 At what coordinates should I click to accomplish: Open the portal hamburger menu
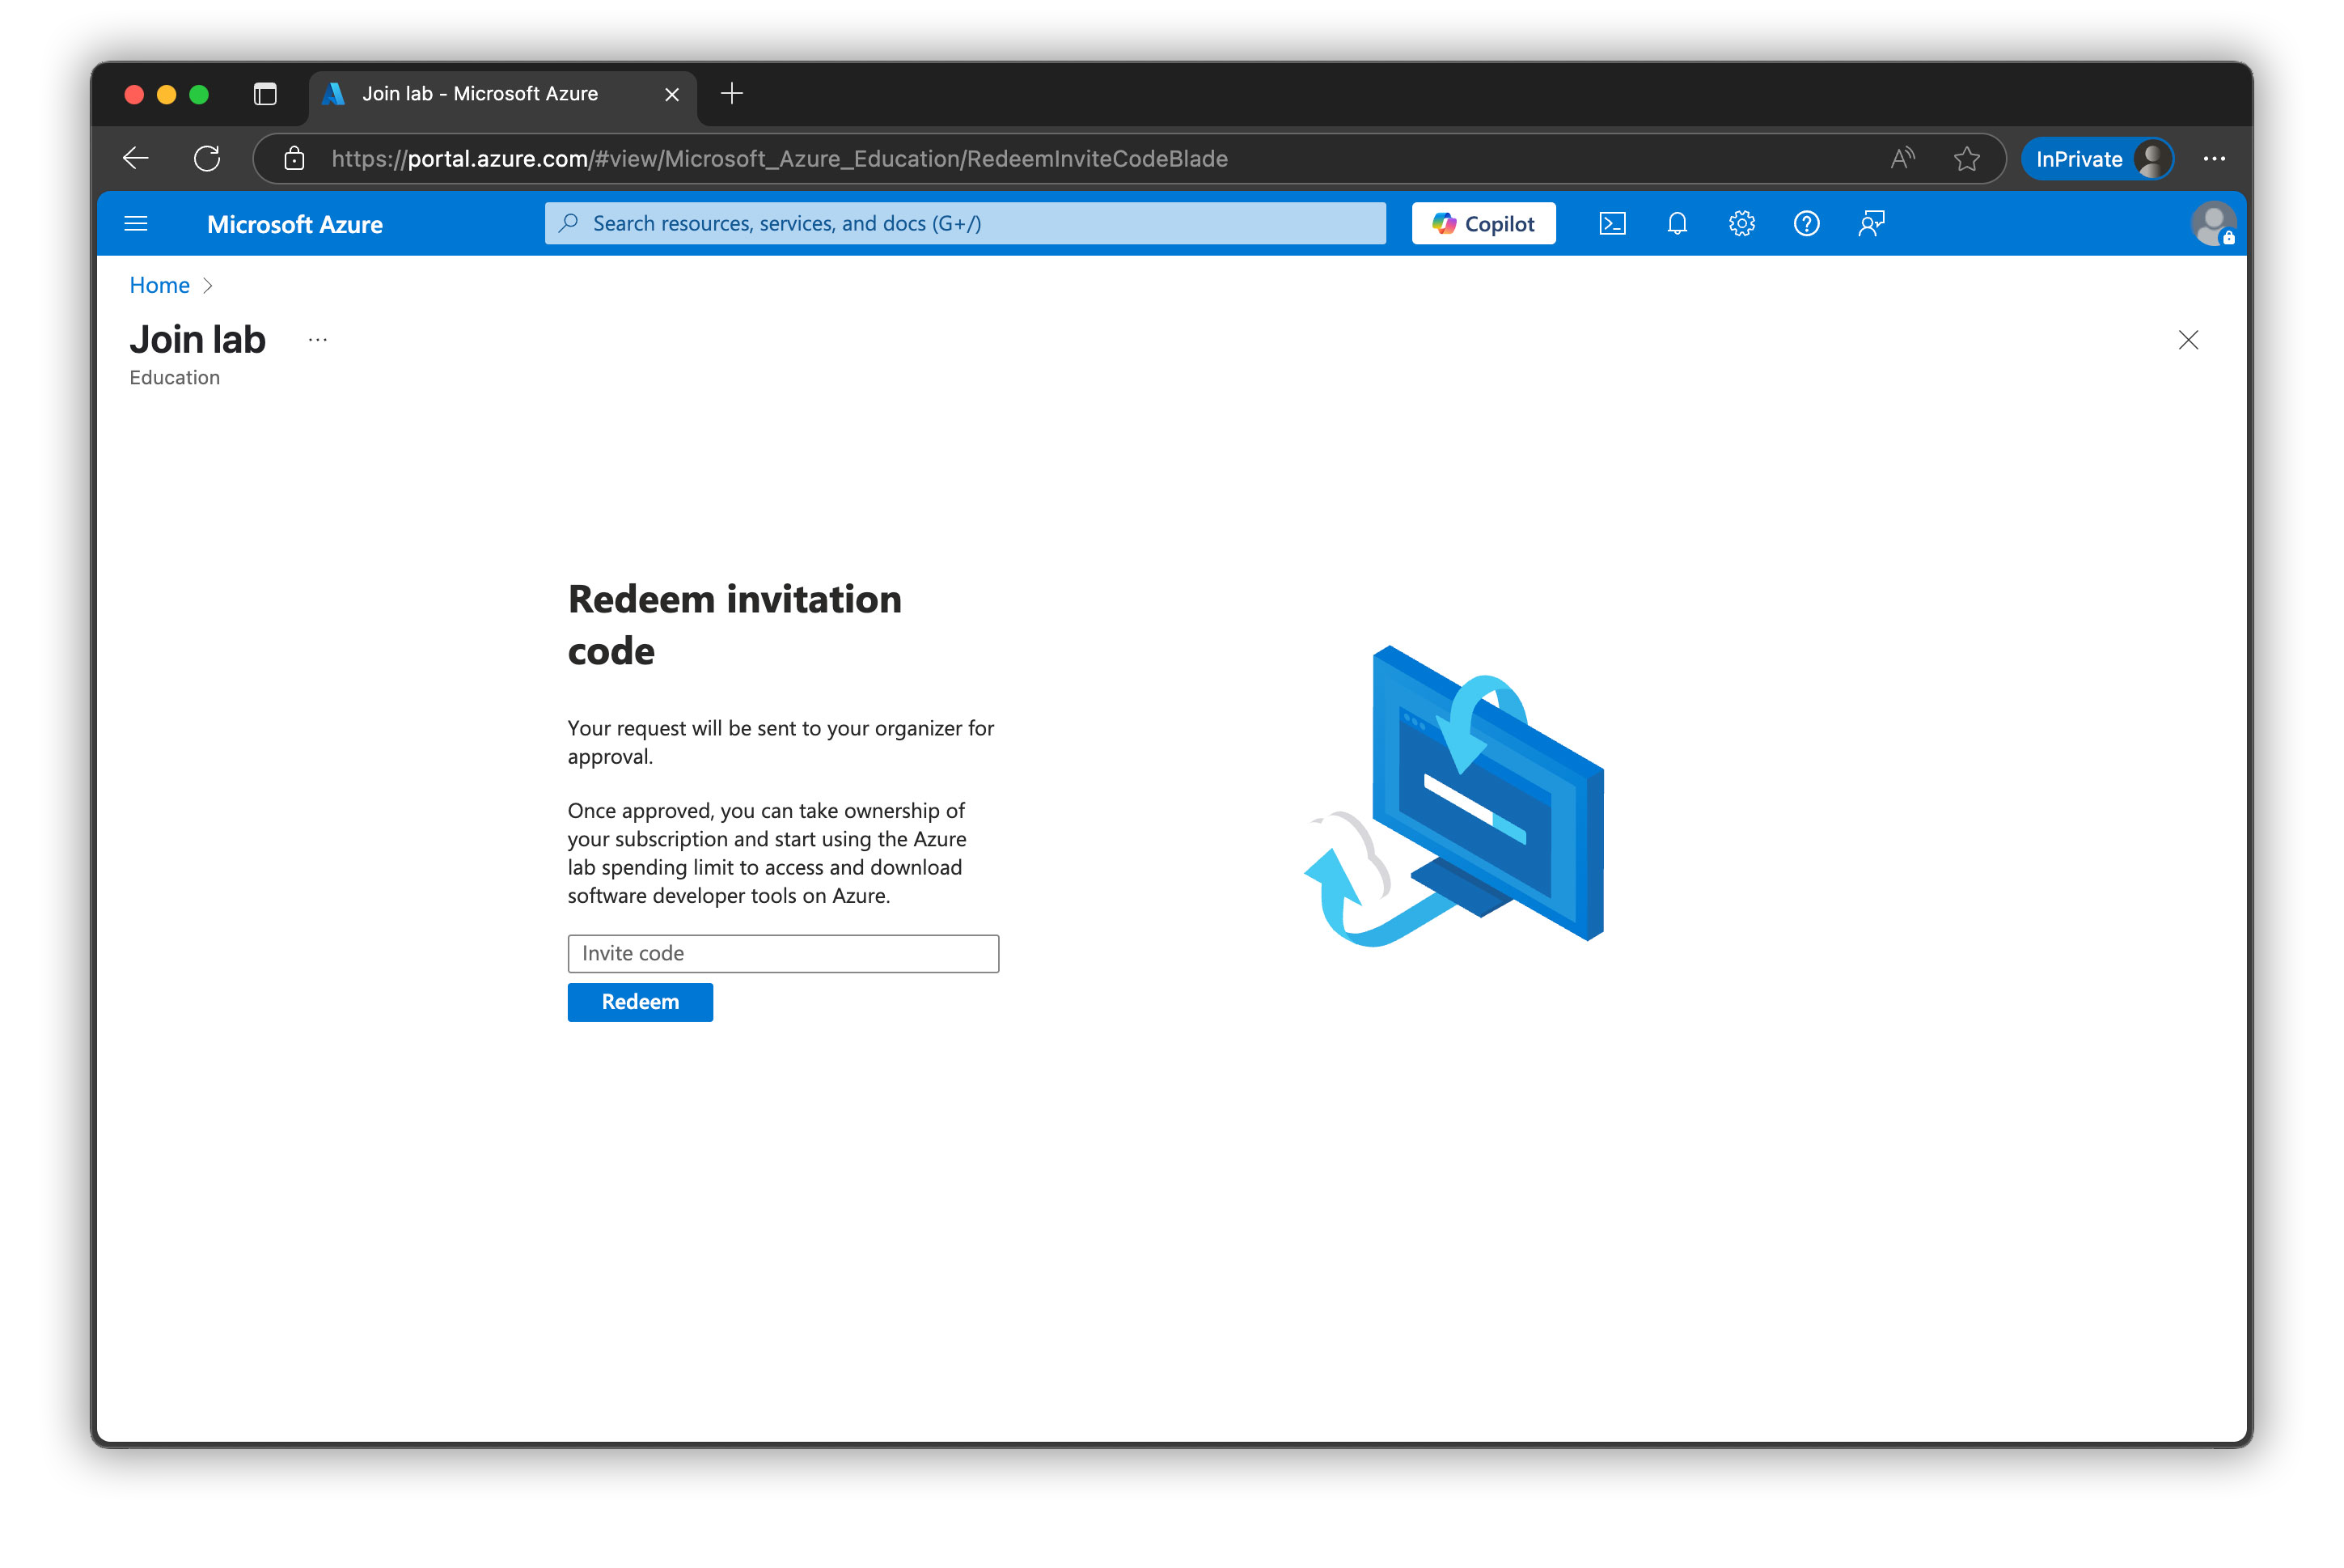point(136,223)
